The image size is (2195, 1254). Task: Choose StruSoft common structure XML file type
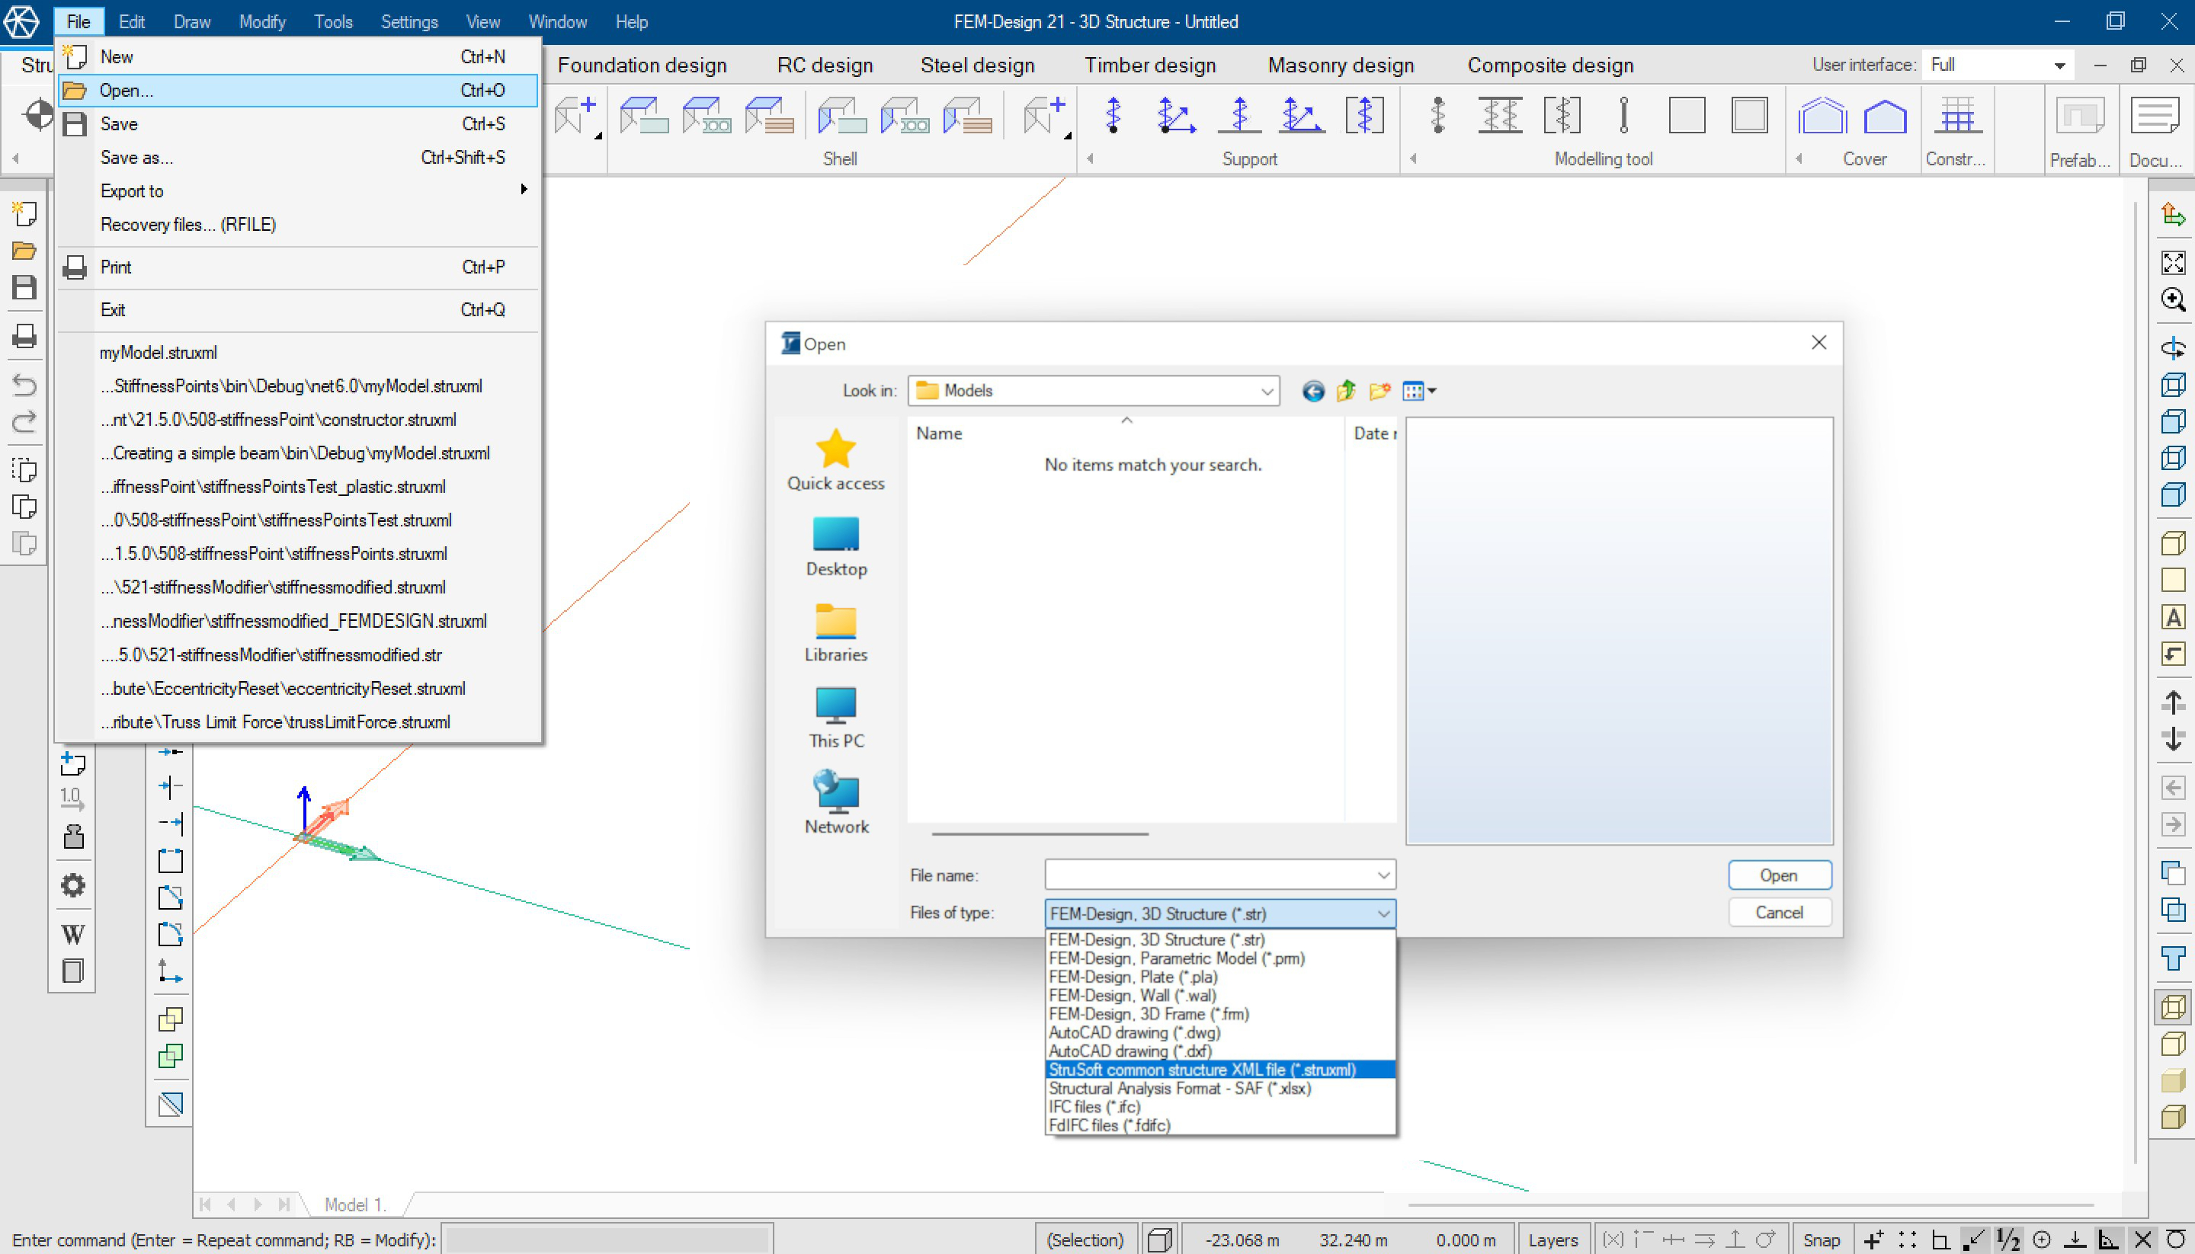pos(1202,1069)
